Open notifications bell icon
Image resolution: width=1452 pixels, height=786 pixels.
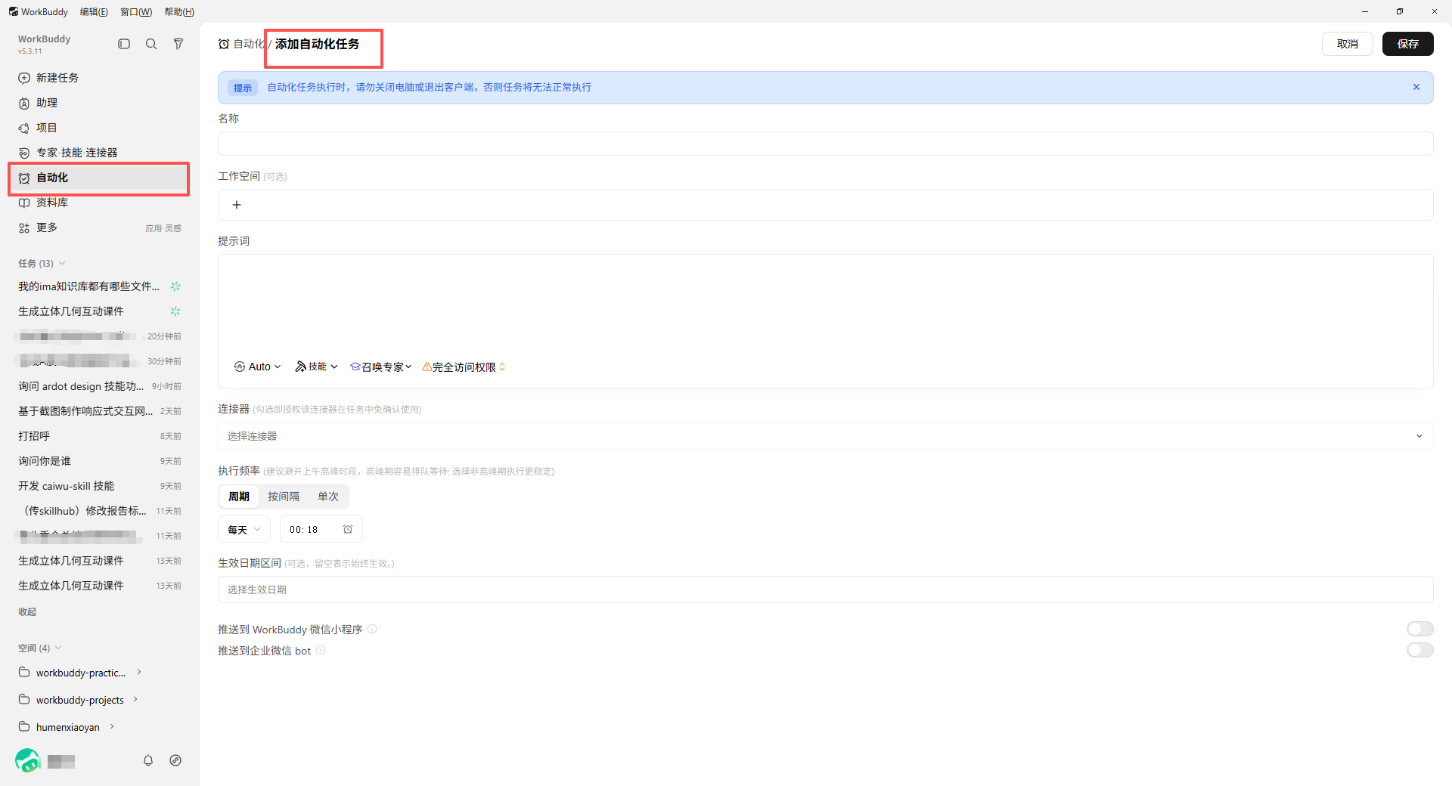coord(148,760)
